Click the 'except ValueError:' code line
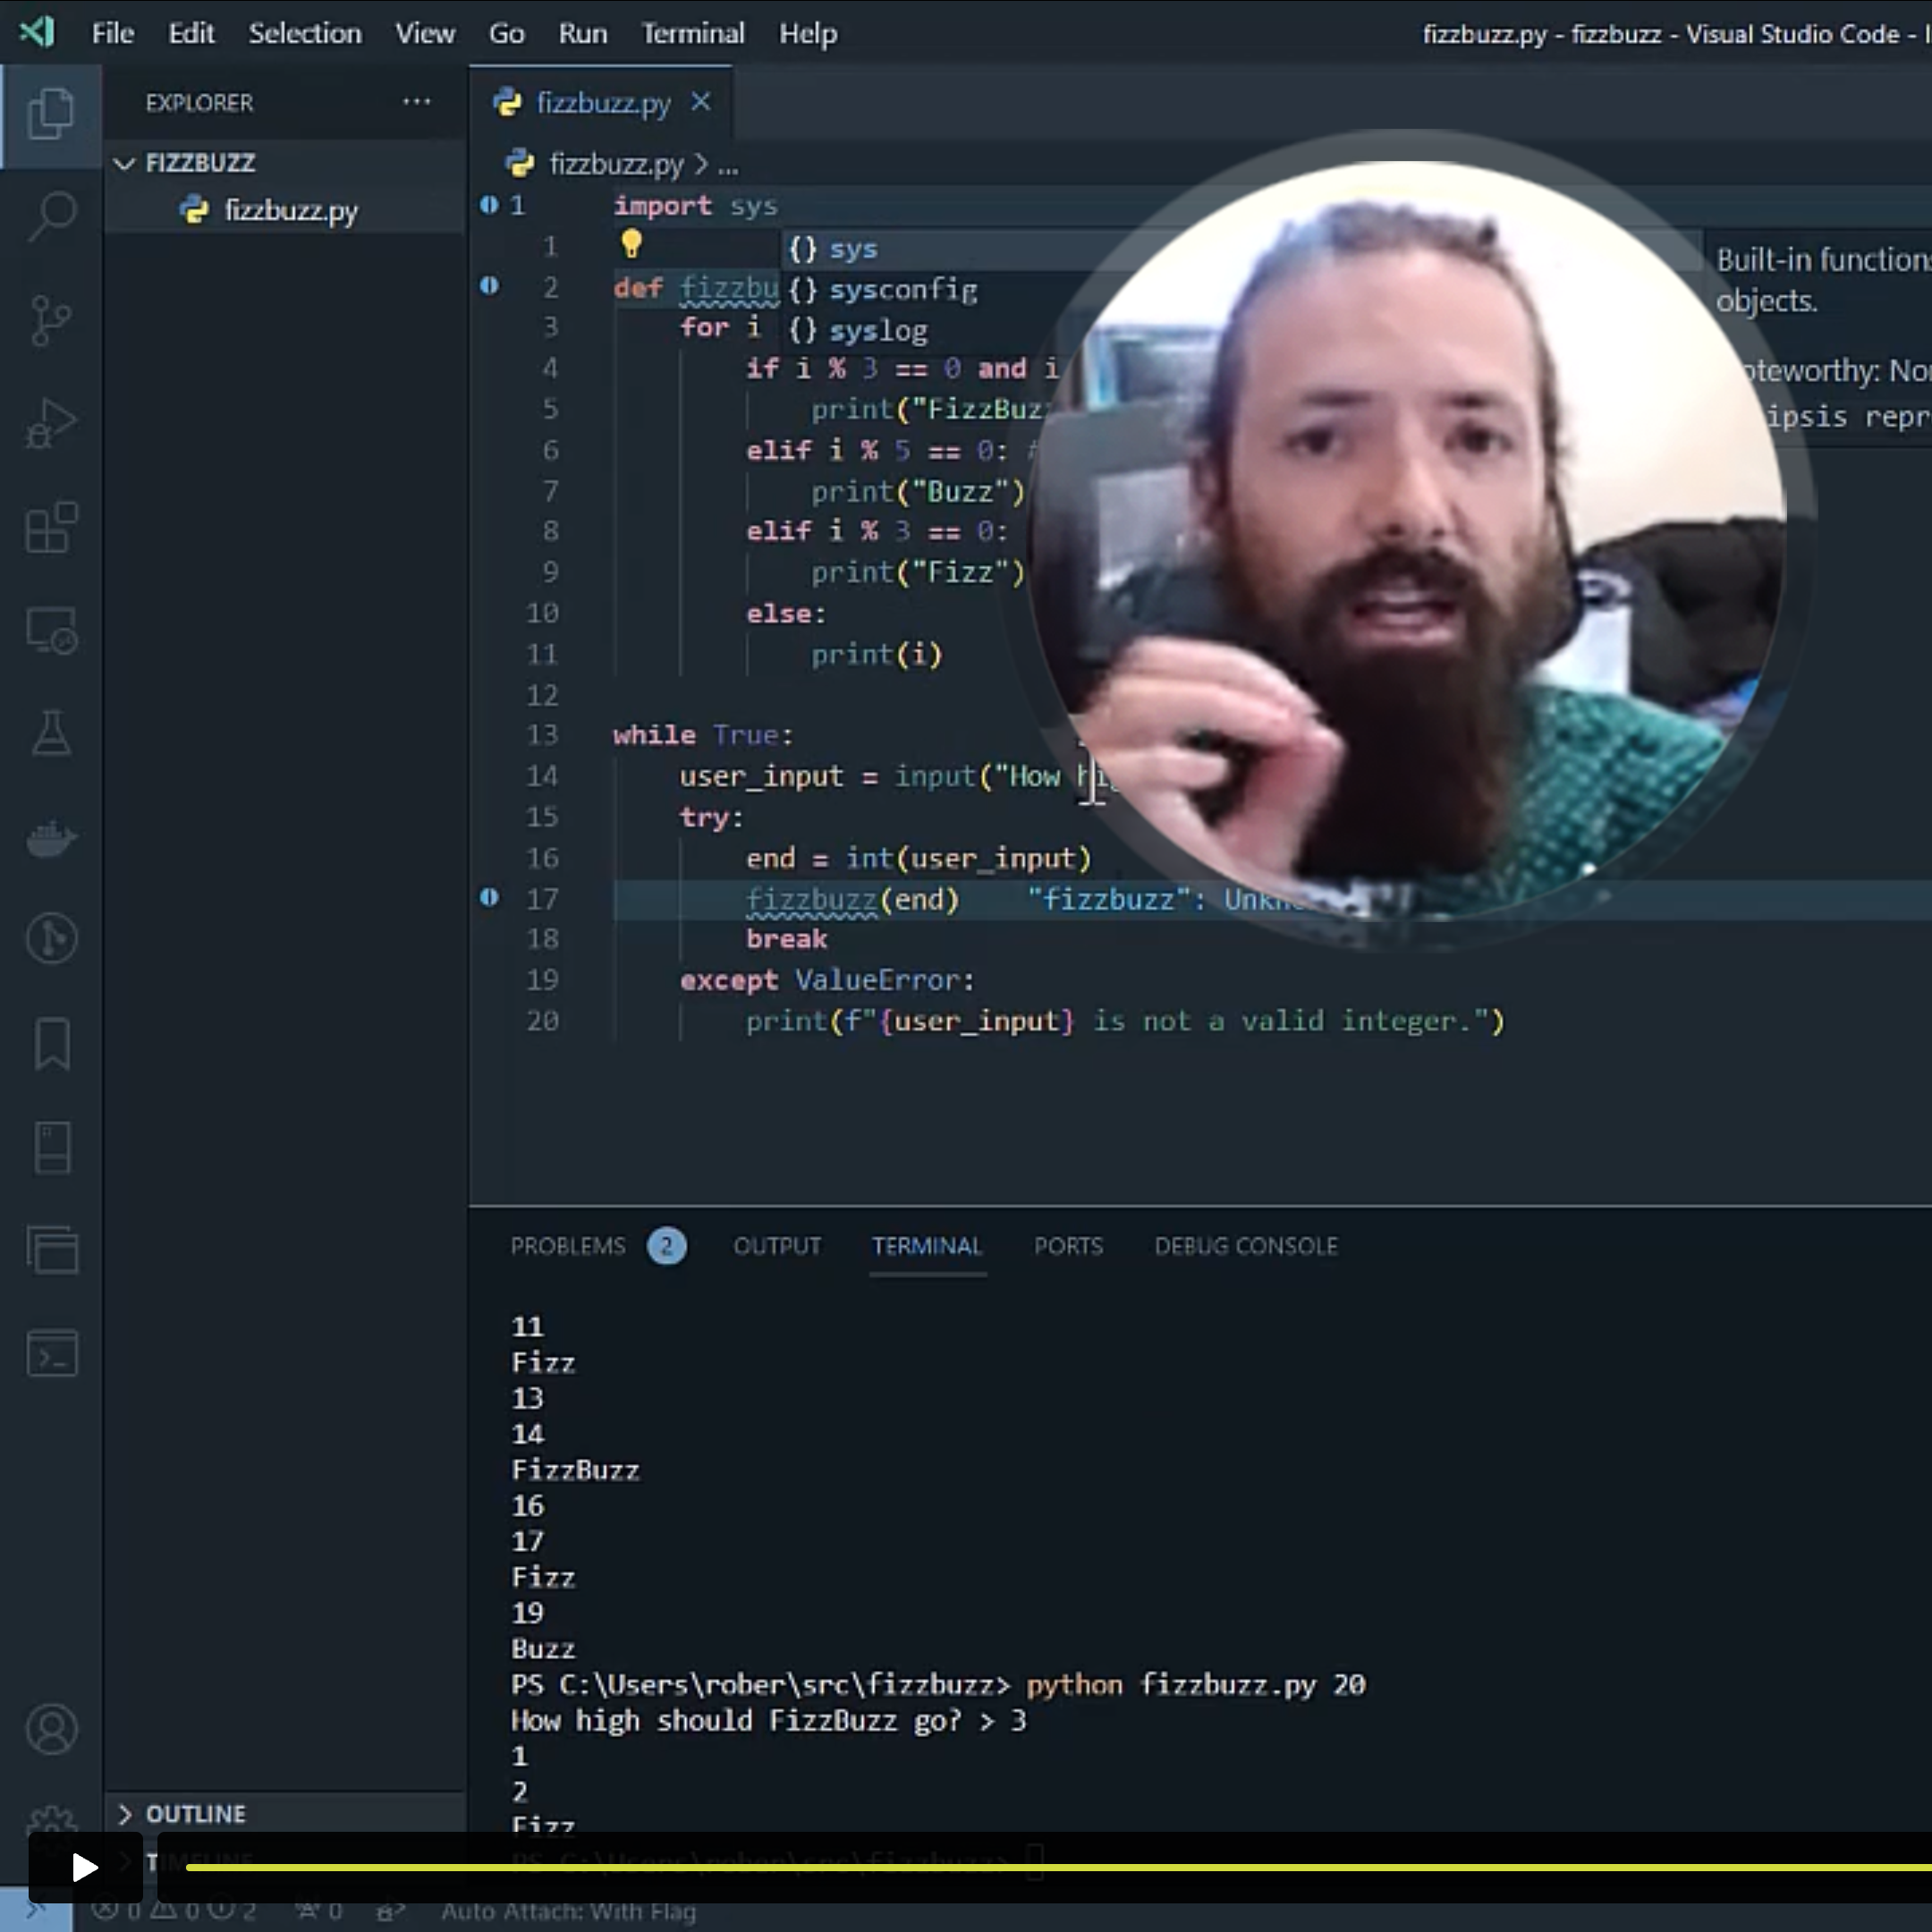 pyautogui.click(x=827, y=980)
